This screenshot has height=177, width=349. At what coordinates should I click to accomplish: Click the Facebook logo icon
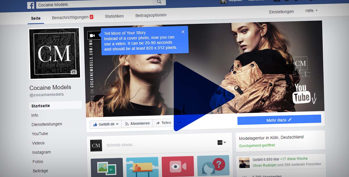pos(31,5)
